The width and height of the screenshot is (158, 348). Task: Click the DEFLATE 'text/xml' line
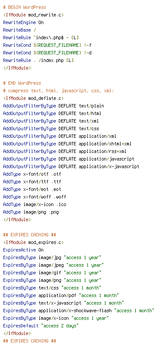(51, 121)
